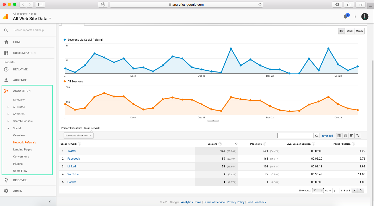Open notifications via the bell icon
Screen dimensions: 374x206
[x=345, y=16]
